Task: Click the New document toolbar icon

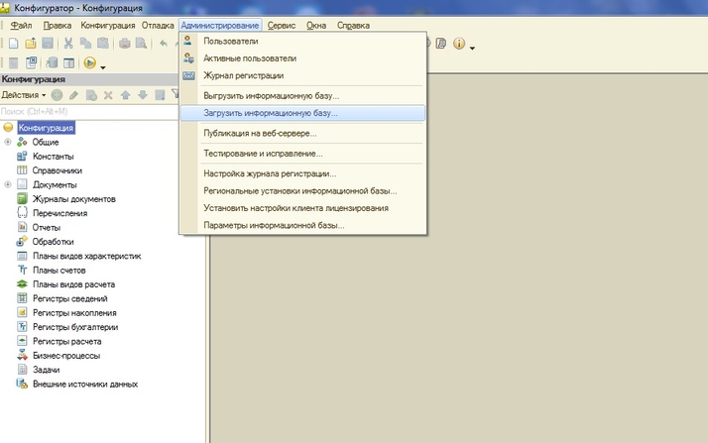Action: [14, 44]
